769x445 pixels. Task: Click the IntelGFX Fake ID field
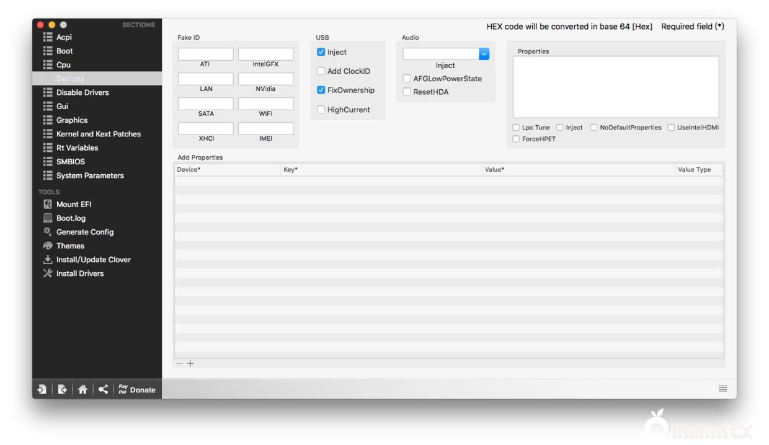265,55
